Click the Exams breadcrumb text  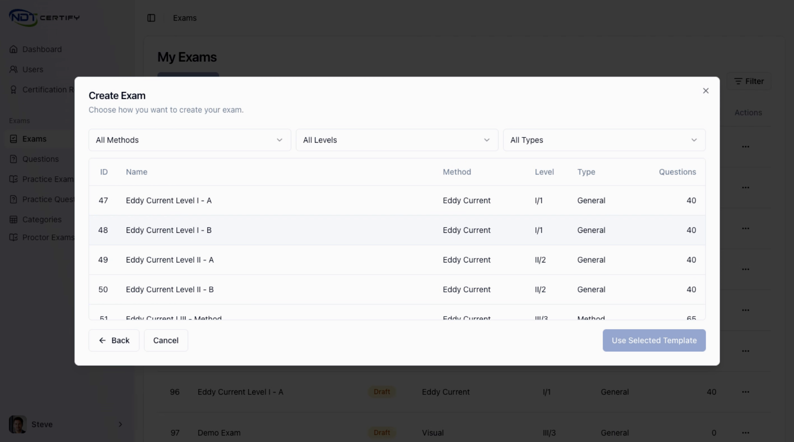(185, 18)
